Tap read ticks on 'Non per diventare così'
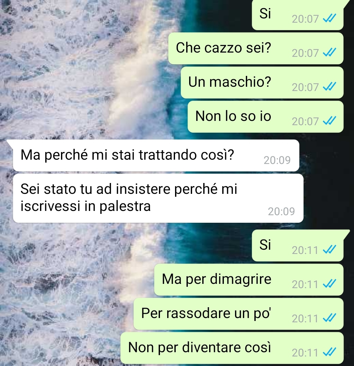This screenshot has width=354, height=366. [329, 352]
